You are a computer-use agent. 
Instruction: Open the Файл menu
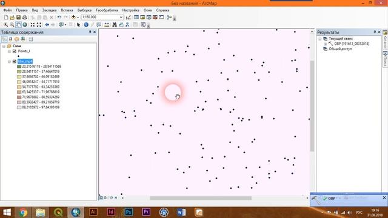7,10
